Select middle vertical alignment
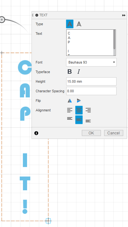Screen dimensions: 128x227 [79, 120]
